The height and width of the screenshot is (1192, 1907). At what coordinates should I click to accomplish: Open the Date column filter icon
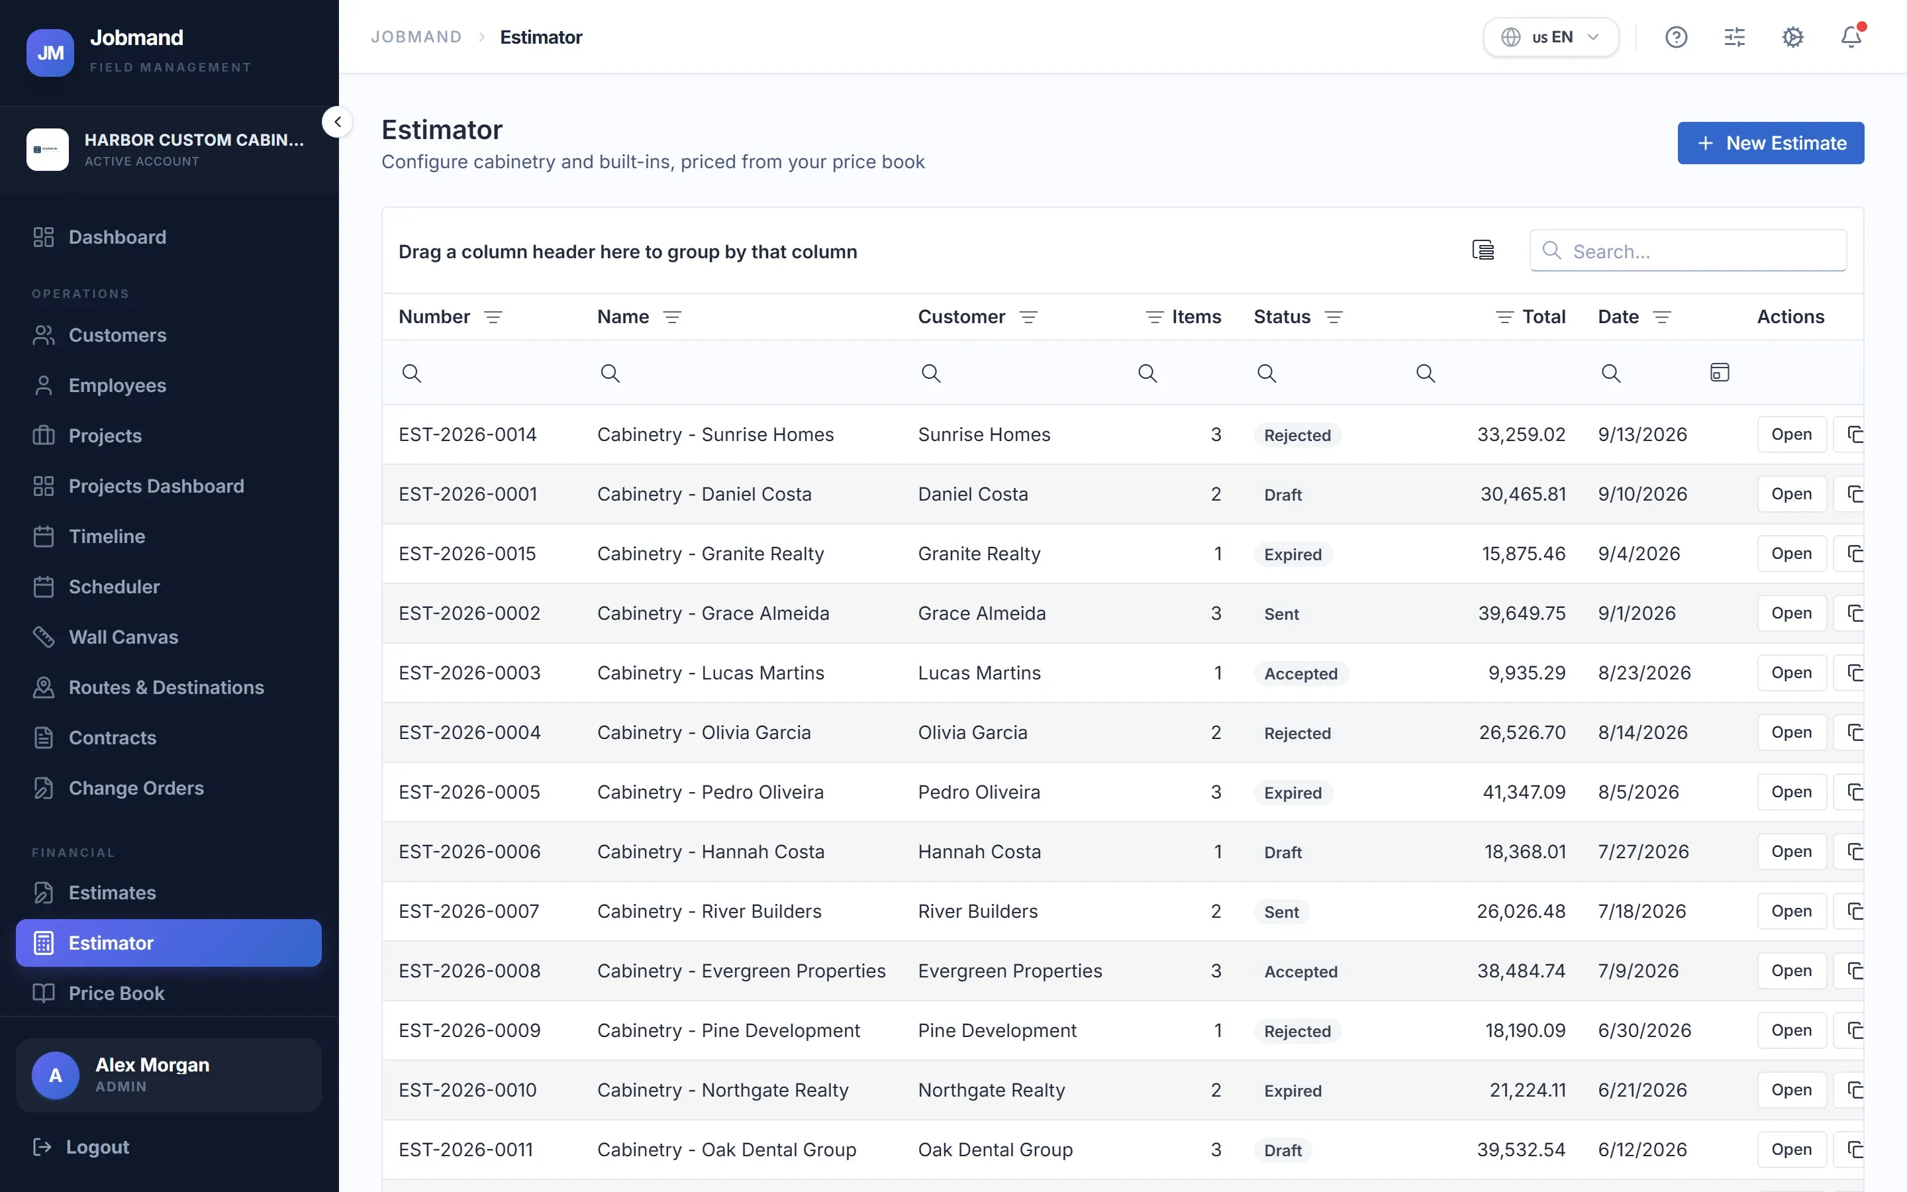1662,317
